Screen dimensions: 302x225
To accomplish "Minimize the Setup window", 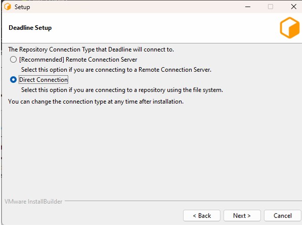I will point(248,7).
